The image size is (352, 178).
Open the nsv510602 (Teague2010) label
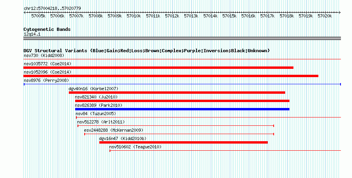tap(135, 147)
